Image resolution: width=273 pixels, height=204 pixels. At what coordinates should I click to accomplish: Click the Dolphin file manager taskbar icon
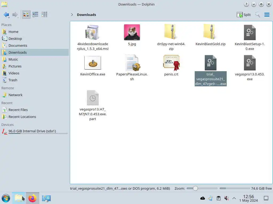[x=19, y=198]
